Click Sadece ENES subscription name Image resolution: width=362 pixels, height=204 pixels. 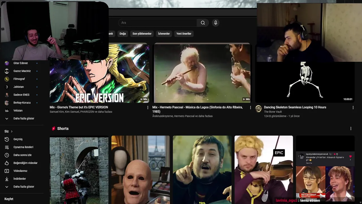click(x=21, y=95)
